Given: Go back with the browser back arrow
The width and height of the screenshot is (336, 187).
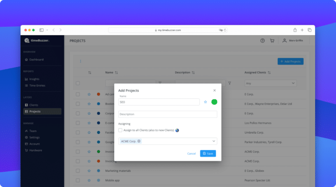Looking at the screenshot, I should click(53, 30).
